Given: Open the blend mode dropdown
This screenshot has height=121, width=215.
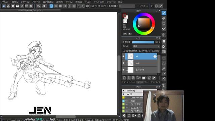Looking at the screenshot, I should click(146, 46).
